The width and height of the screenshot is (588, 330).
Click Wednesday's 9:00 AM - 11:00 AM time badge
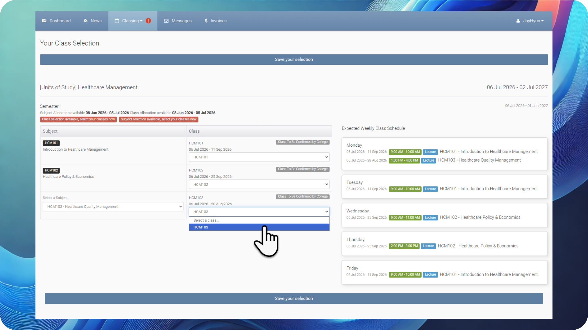[405, 218]
